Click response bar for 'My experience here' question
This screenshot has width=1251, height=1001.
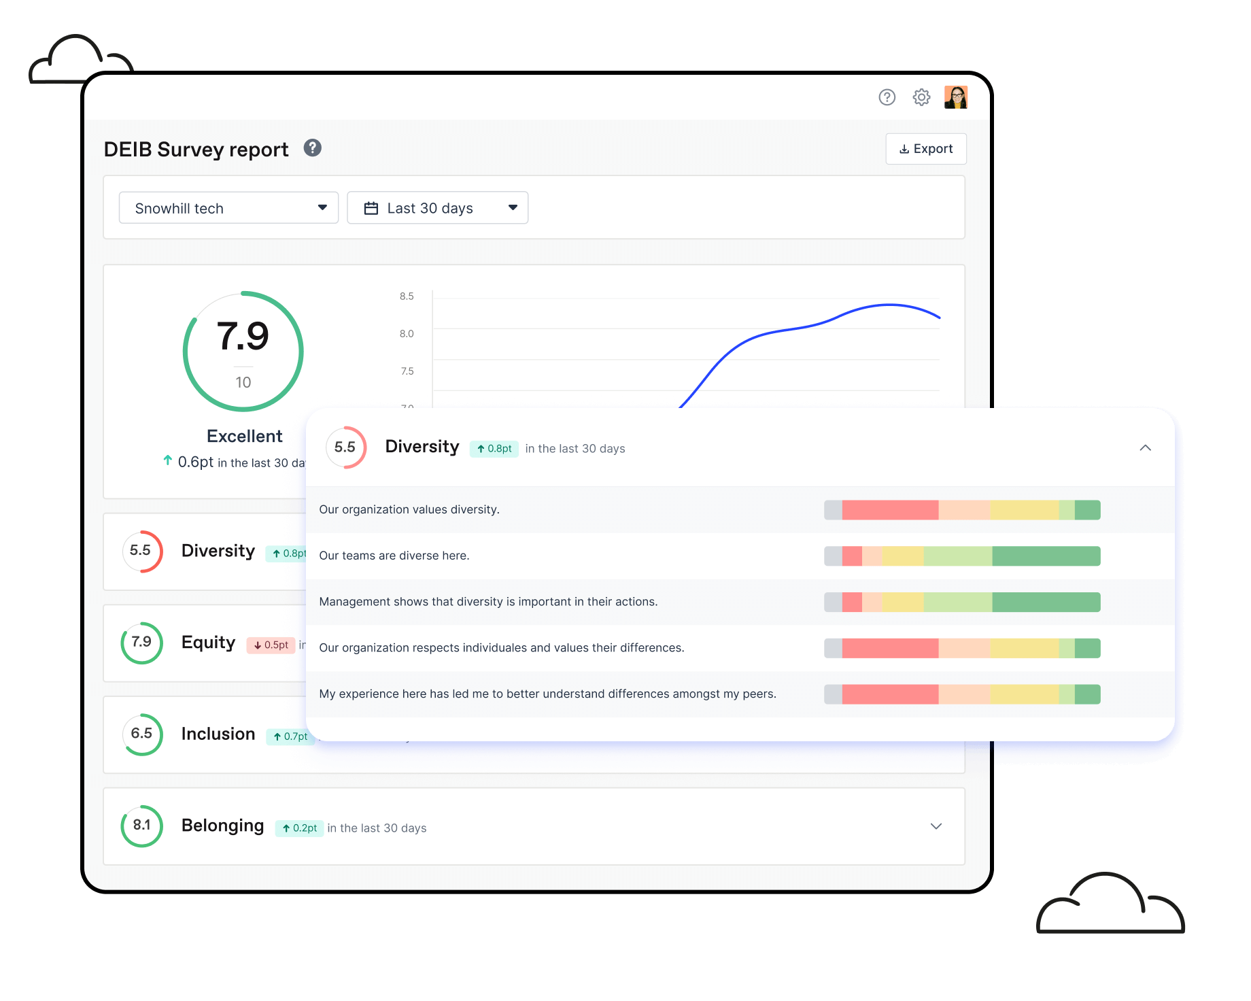[962, 694]
